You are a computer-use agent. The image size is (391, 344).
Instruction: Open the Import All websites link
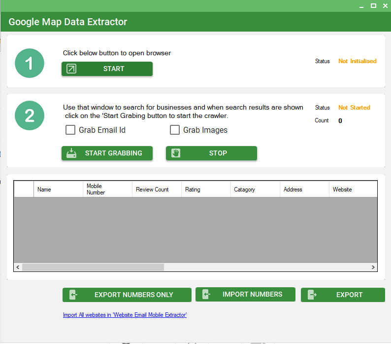[x=125, y=315]
